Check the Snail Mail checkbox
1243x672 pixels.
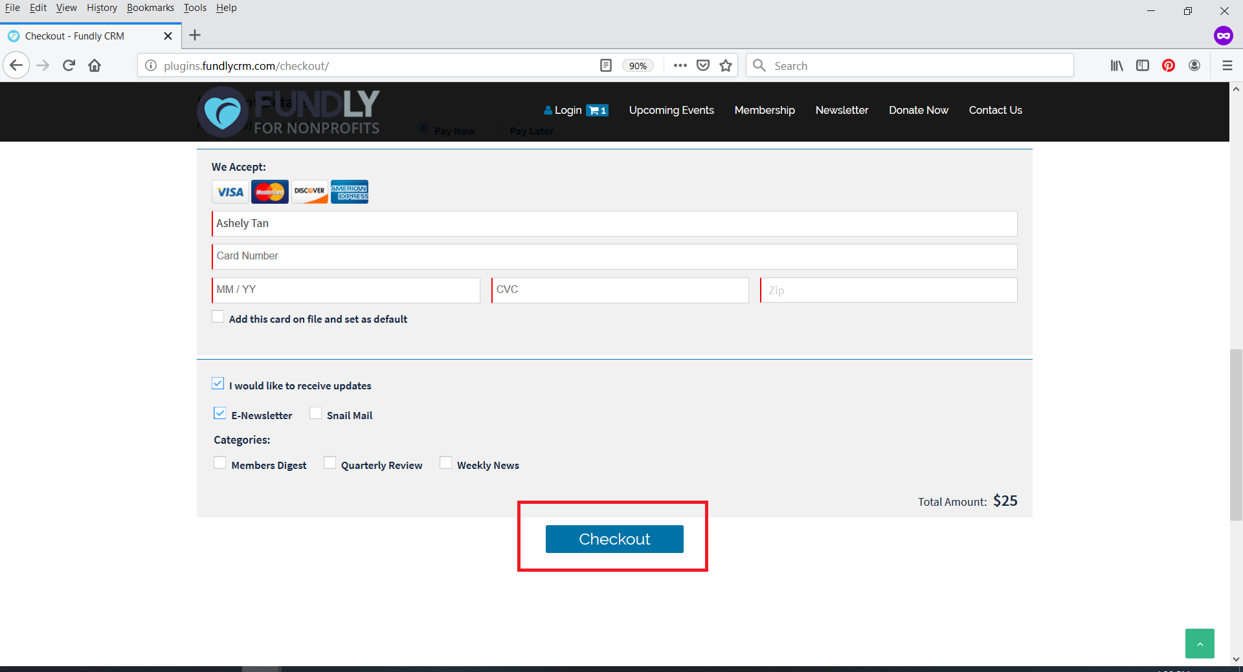click(316, 413)
